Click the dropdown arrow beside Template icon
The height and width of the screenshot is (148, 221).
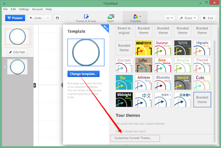(x=140, y=16)
